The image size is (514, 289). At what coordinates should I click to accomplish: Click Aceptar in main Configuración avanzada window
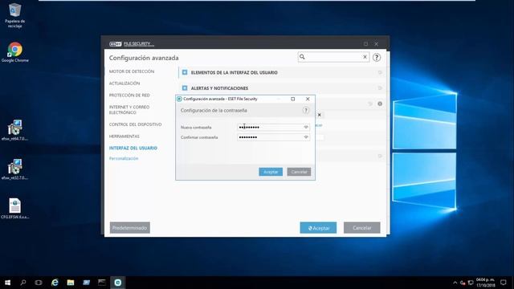(x=318, y=228)
